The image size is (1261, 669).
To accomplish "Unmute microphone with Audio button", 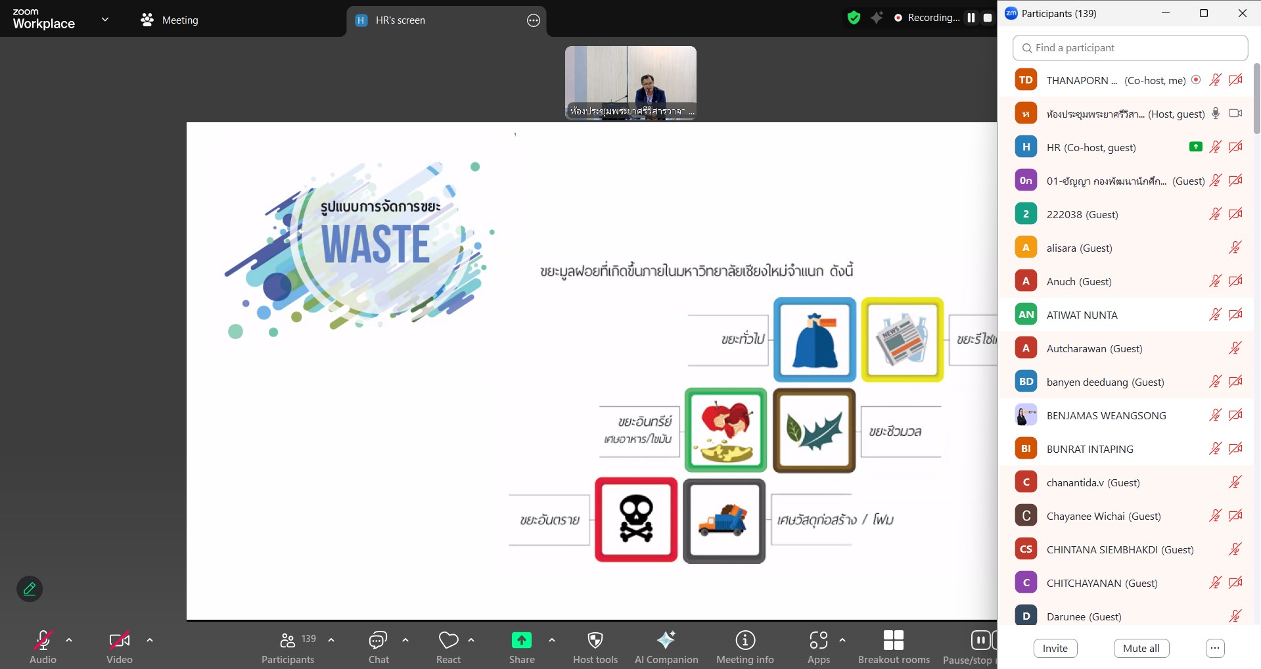I will click(43, 641).
